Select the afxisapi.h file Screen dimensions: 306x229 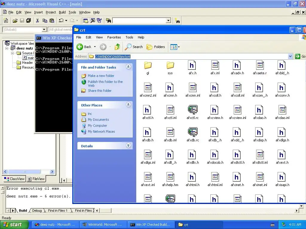(x=282, y=180)
